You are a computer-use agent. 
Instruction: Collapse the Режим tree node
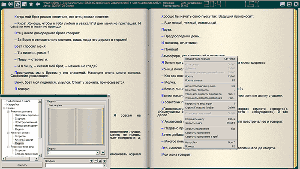click(4, 108)
